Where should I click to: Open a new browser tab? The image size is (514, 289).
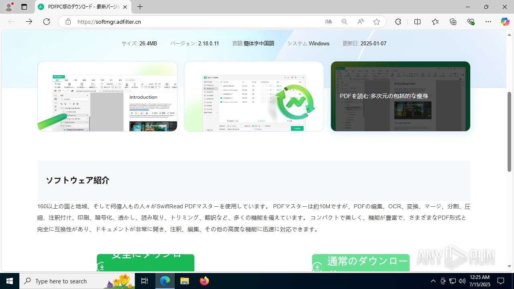point(140,7)
